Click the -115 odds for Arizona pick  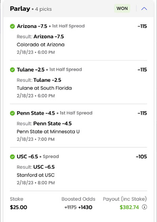tap(142, 26)
